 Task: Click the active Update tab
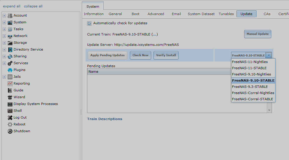coord(246,14)
